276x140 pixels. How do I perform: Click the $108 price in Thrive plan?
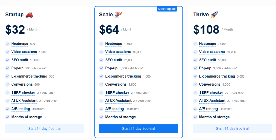point(206,30)
